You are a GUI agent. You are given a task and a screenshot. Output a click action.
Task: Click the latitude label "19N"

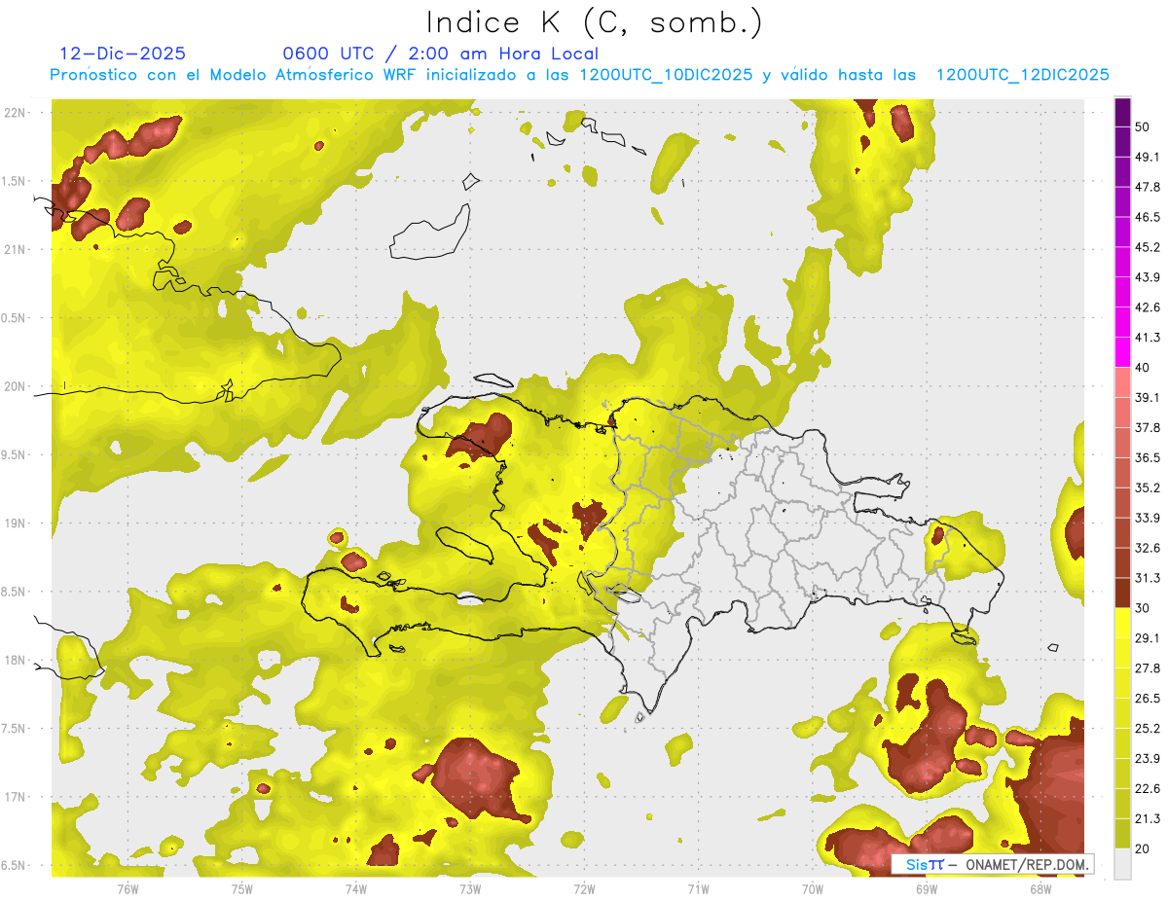click(x=16, y=523)
